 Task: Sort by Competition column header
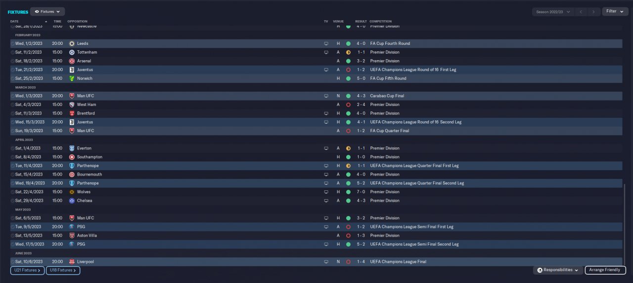pyautogui.click(x=380, y=21)
